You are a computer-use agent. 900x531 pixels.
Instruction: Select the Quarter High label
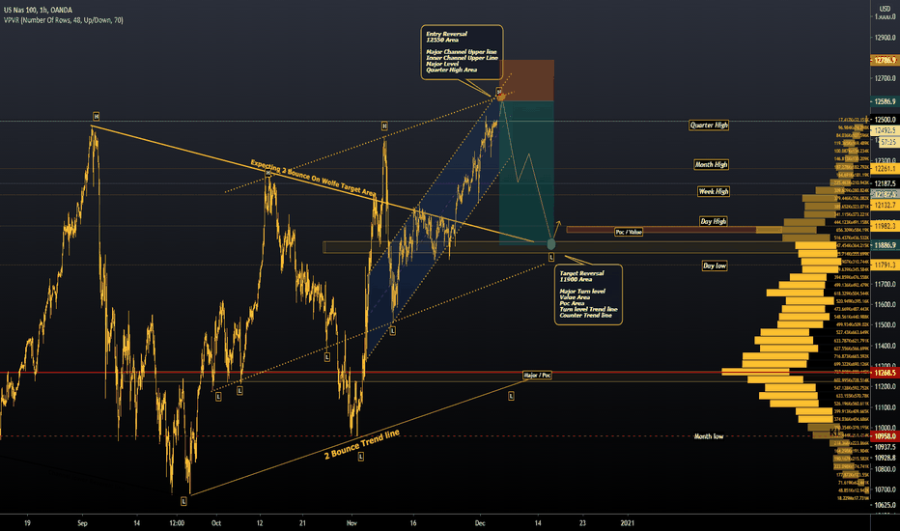[709, 126]
